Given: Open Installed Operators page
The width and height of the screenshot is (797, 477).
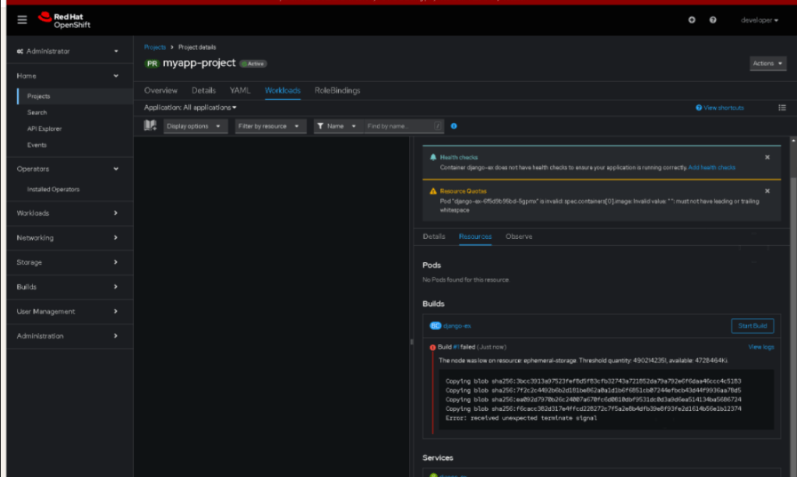Looking at the screenshot, I should [54, 189].
